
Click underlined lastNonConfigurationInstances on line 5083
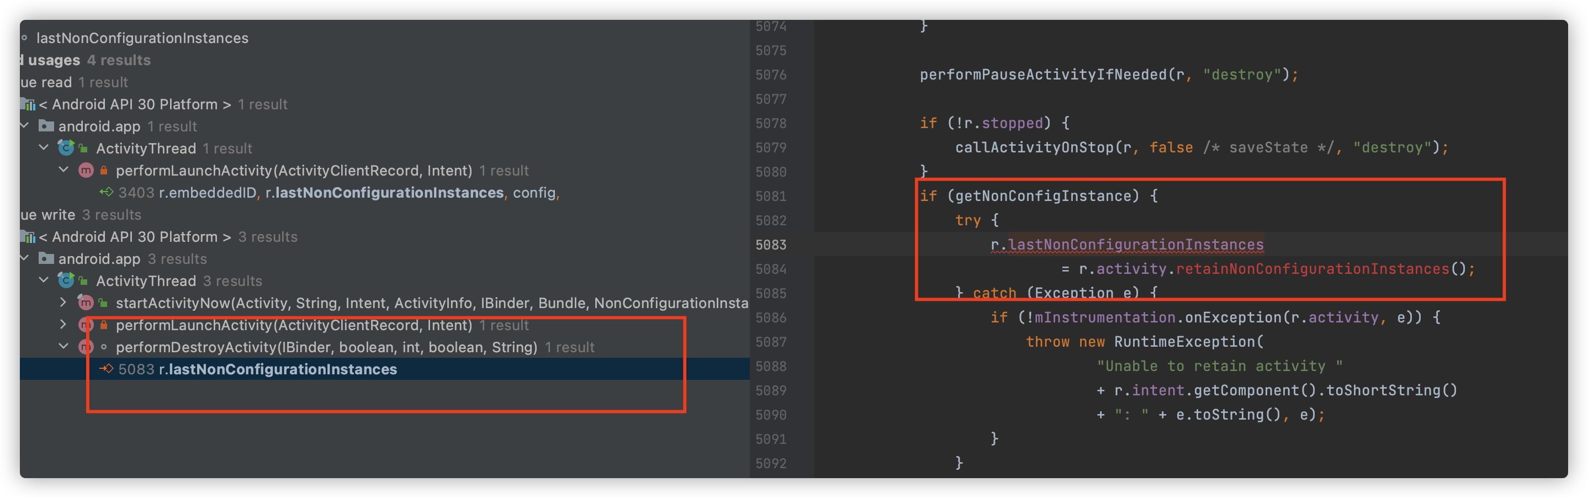click(1136, 245)
